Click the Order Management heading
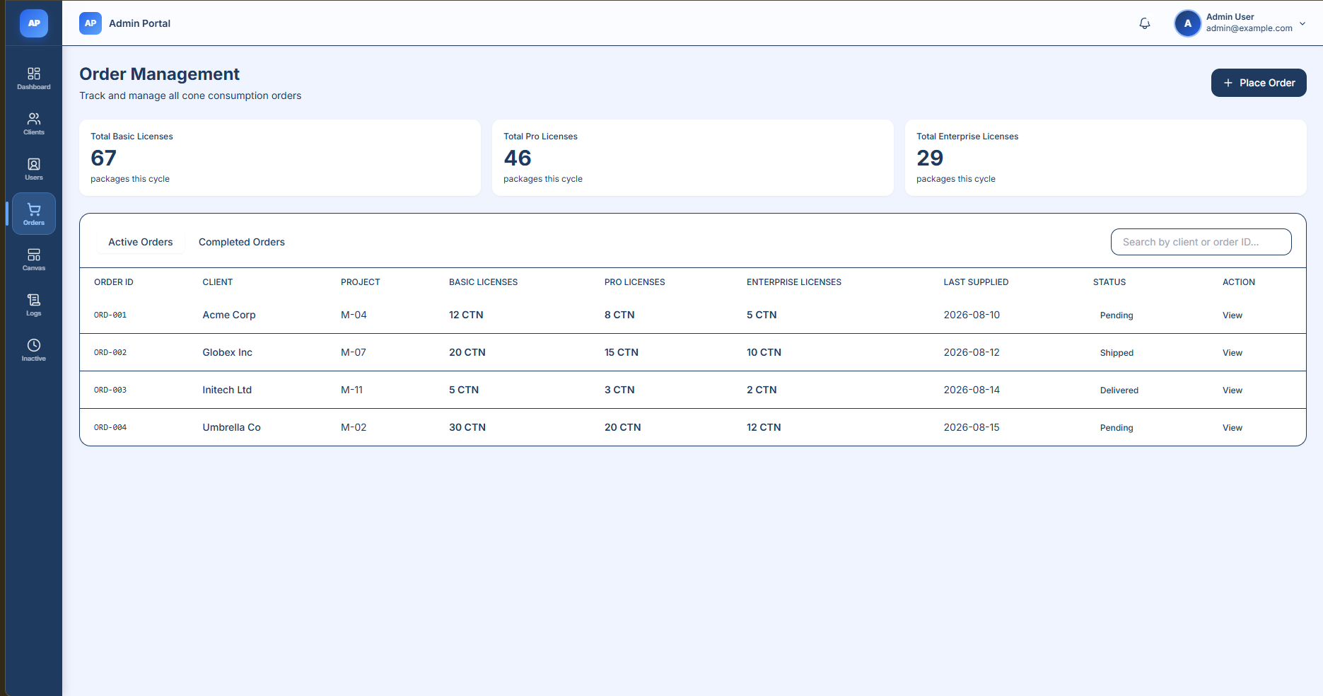The height and width of the screenshot is (696, 1323). [159, 74]
